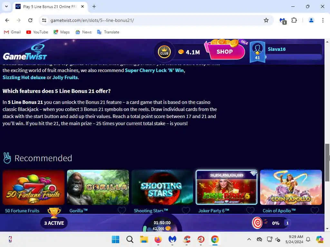The height and width of the screenshot is (247, 330).
Task: Open the Shooting Stars game thumbnail
Action: 162,187
